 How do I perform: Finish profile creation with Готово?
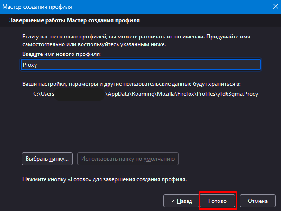(x=218, y=201)
